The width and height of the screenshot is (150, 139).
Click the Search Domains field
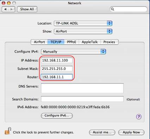click(x=82, y=99)
